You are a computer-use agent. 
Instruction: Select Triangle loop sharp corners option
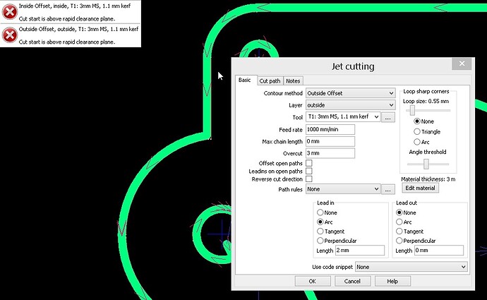point(417,132)
